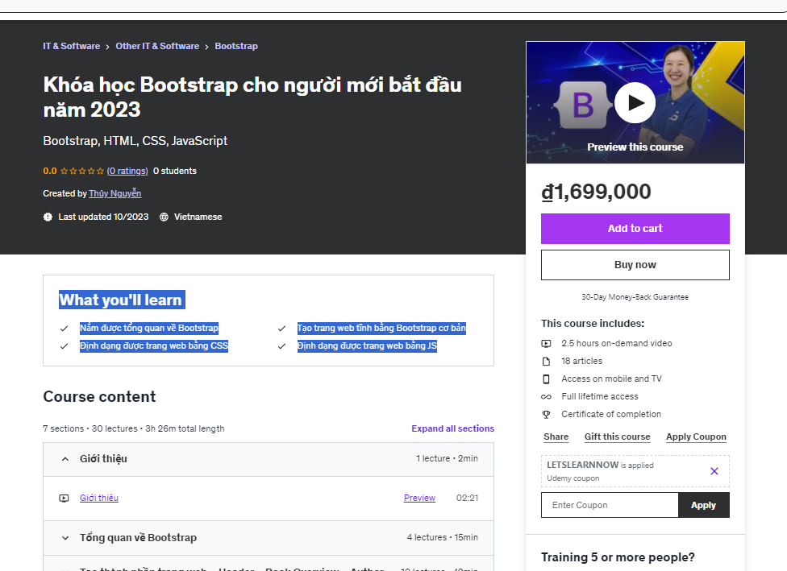Click the on-demand video icon
The height and width of the screenshot is (571, 787).
pyautogui.click(x=546, y=343)
